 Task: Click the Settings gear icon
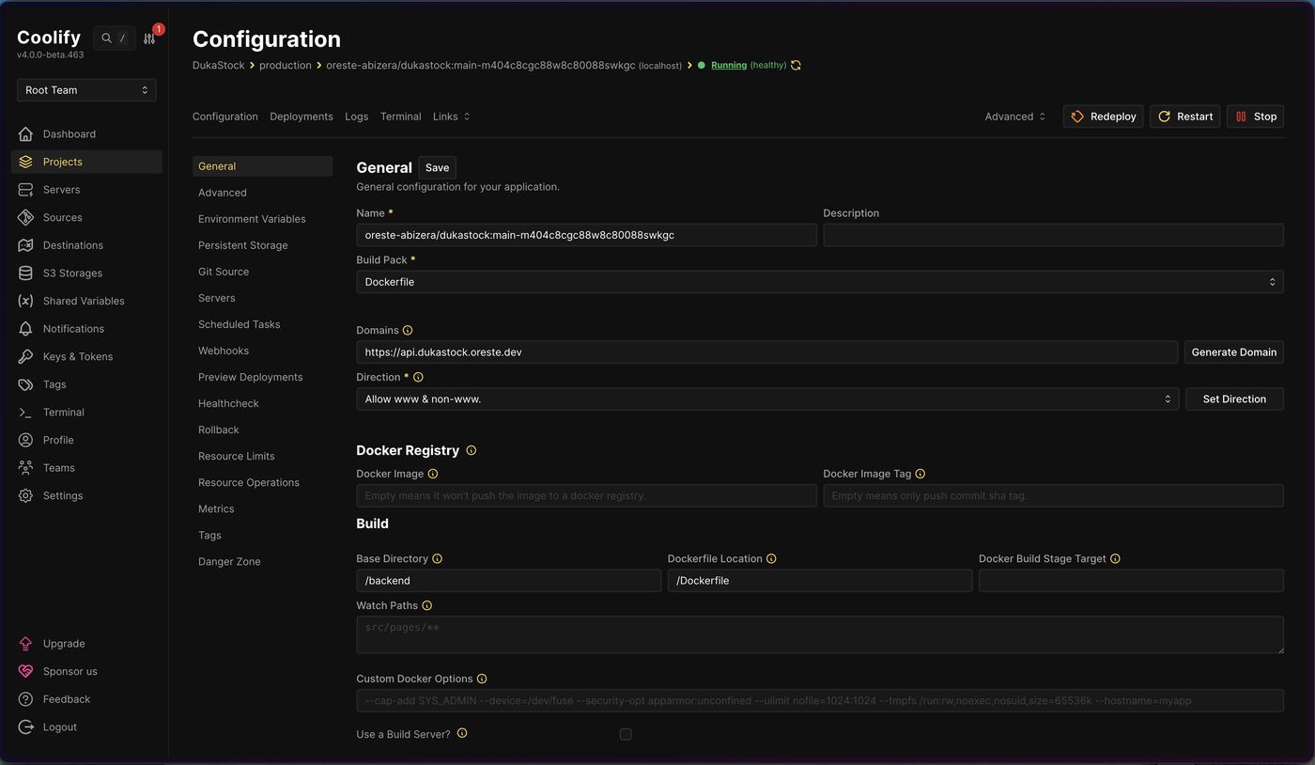tap(25, 495)
